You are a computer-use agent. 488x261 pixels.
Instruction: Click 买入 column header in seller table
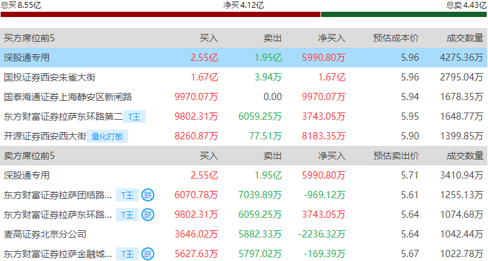coord(209,156)
